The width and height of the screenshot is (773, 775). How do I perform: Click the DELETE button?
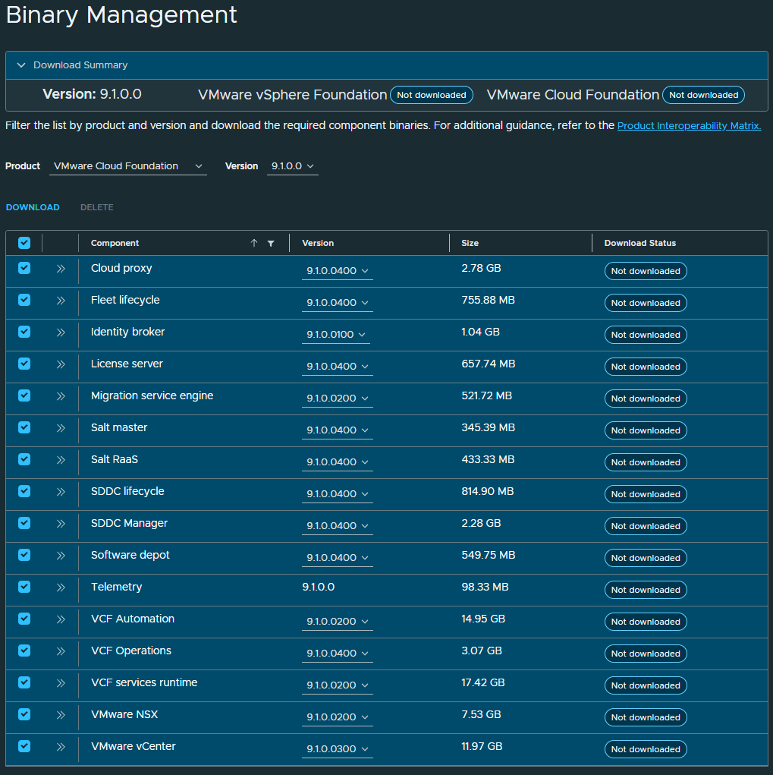tap(97, 207)
